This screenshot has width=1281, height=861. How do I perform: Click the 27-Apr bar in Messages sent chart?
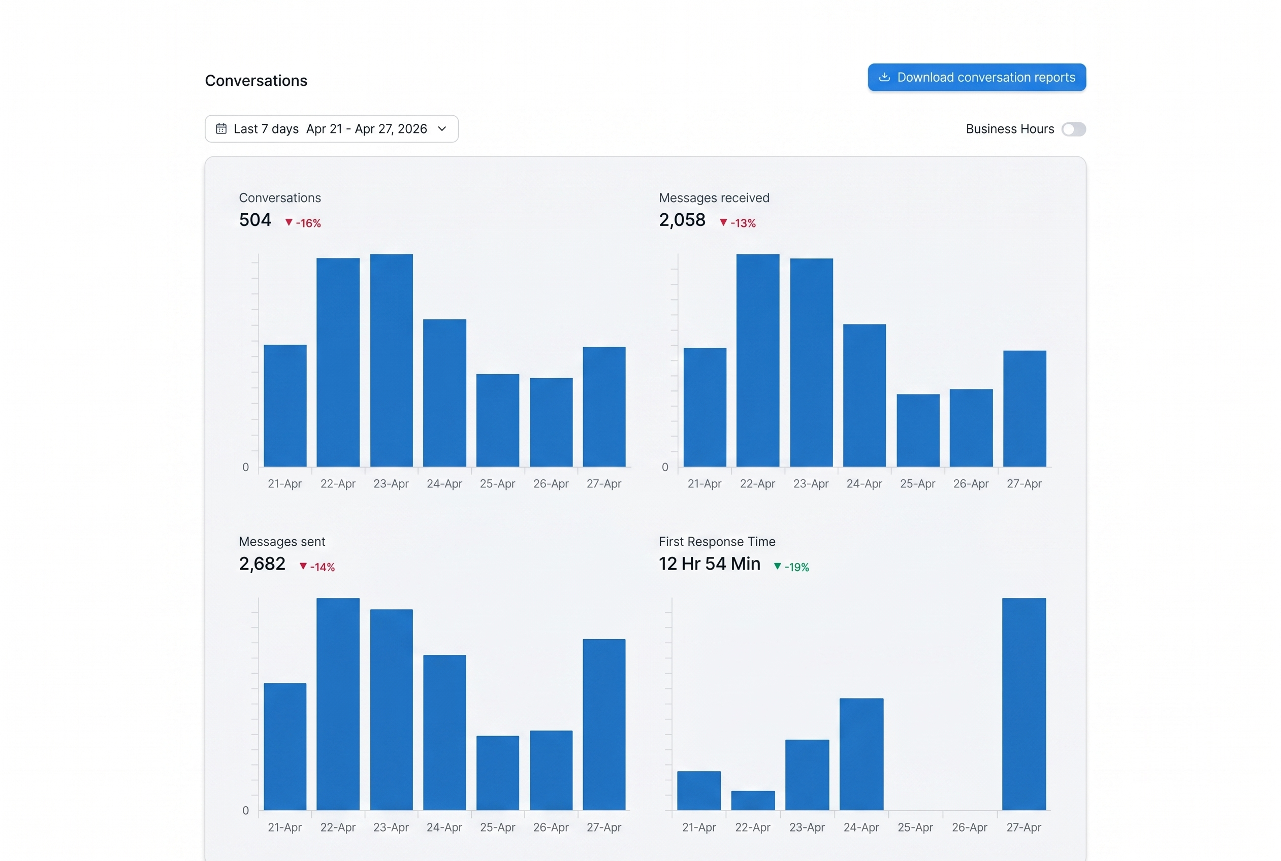click(x=604, y=725)
